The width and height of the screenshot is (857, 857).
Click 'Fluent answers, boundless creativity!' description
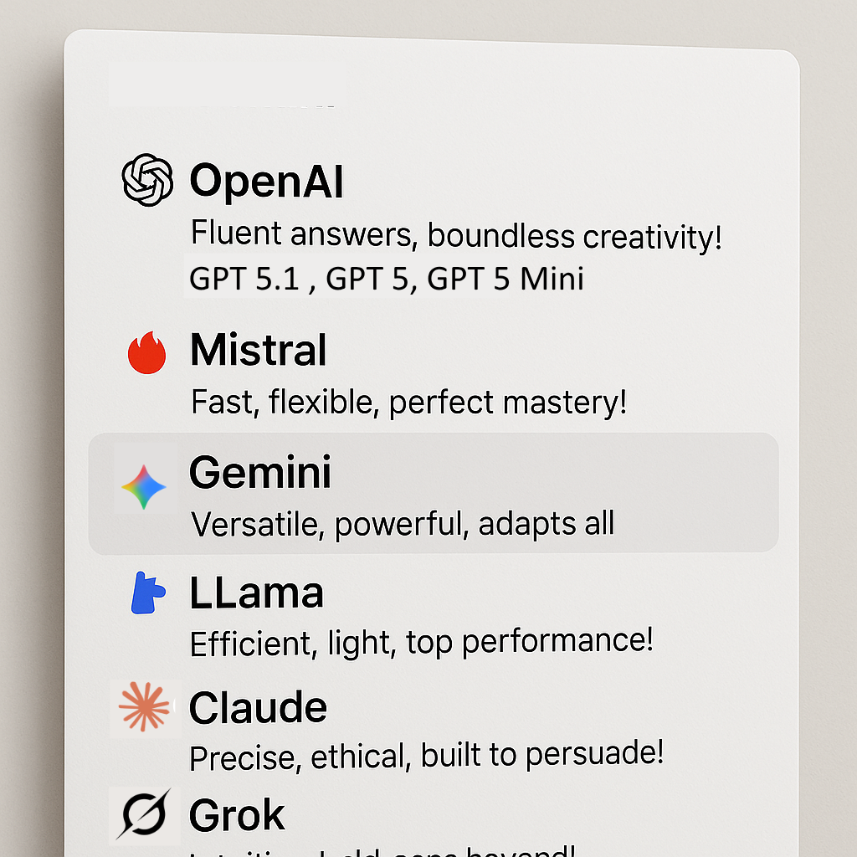point(455,235)
